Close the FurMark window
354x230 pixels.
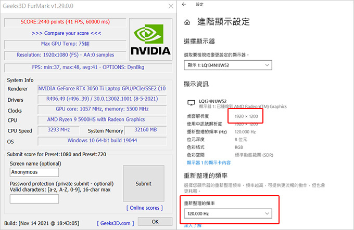coord(171,6)
